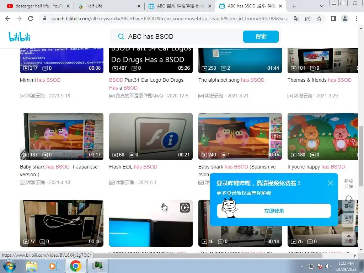Open If you're happy has BSOD title

(x=316, y=167)
